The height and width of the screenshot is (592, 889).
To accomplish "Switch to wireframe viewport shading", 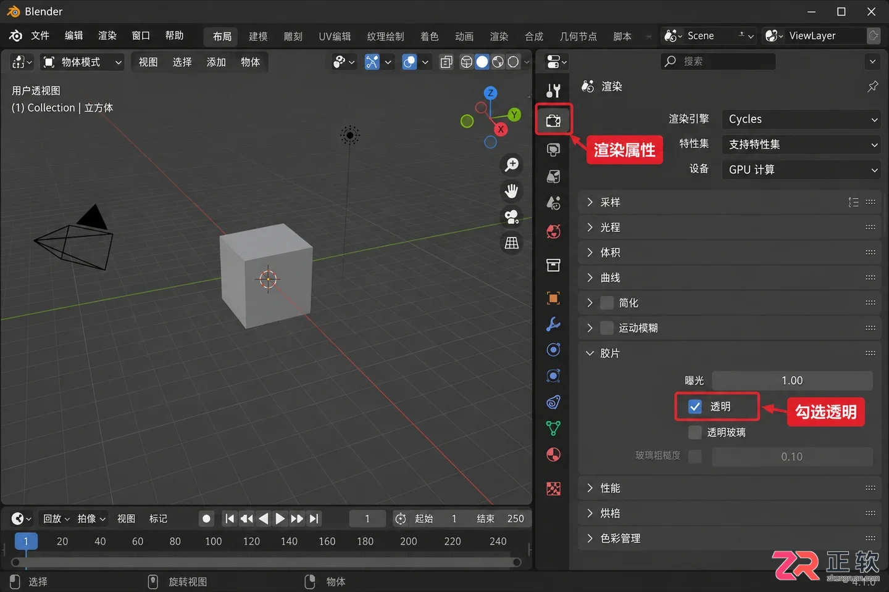I will (x=467, y=62).
